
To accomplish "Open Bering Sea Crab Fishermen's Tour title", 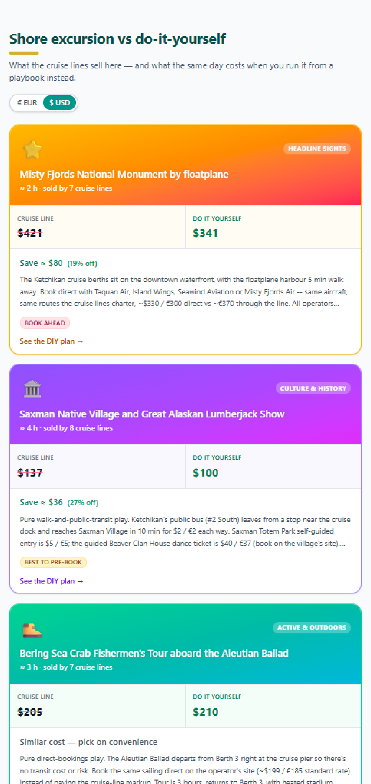I will click(154, 653).
